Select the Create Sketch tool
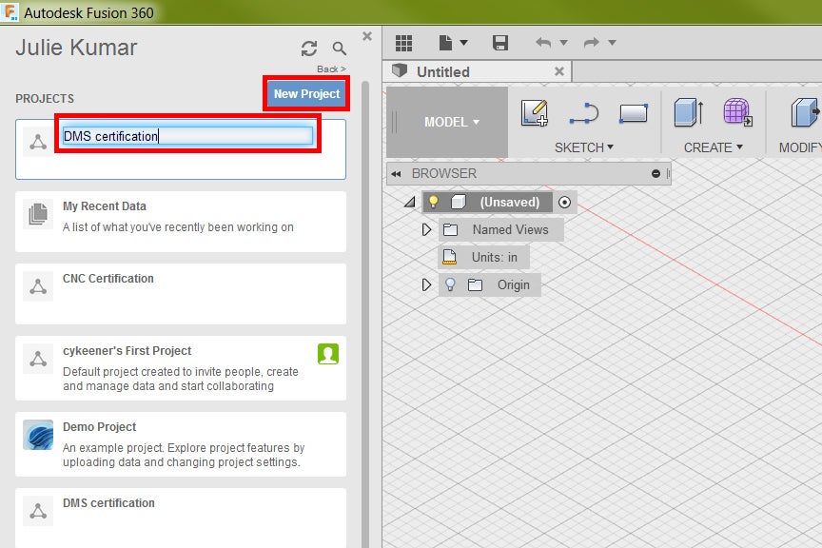Screen dimensions: 822x548 534,113
